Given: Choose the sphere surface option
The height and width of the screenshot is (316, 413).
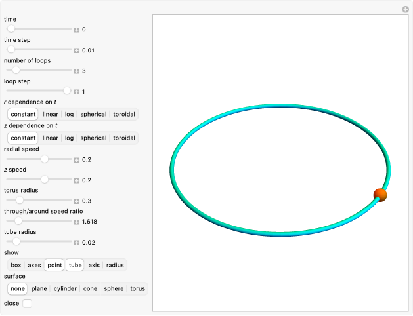Looking at the screenshot, I should [x=114, y=288].
